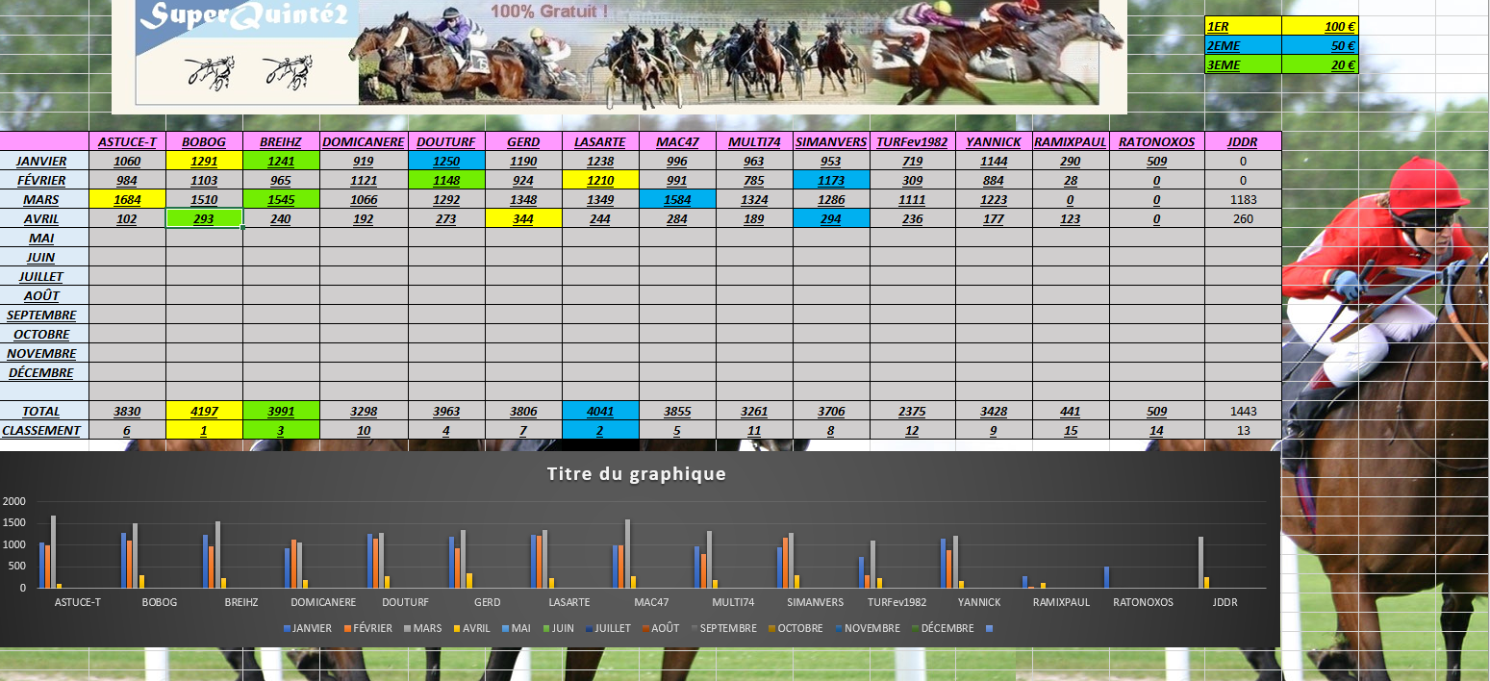
Task: Click blue cell 1173 under SIMANVERS
Action: point(831,180)
